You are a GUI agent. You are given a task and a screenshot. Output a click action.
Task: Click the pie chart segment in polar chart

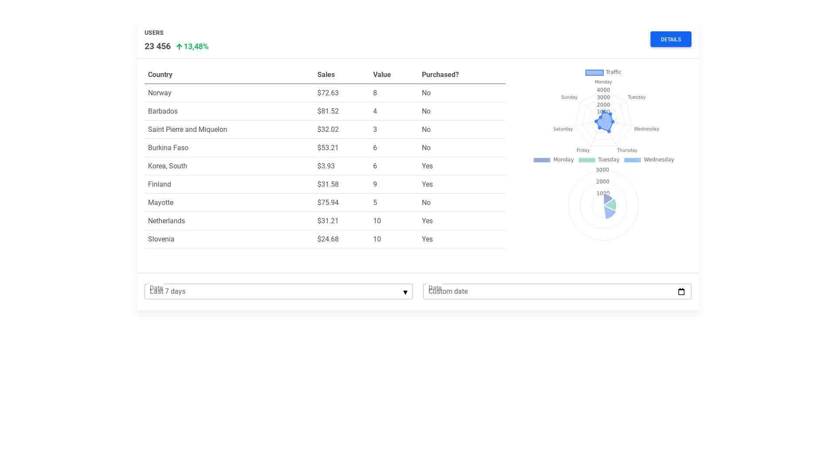(610, 205)
